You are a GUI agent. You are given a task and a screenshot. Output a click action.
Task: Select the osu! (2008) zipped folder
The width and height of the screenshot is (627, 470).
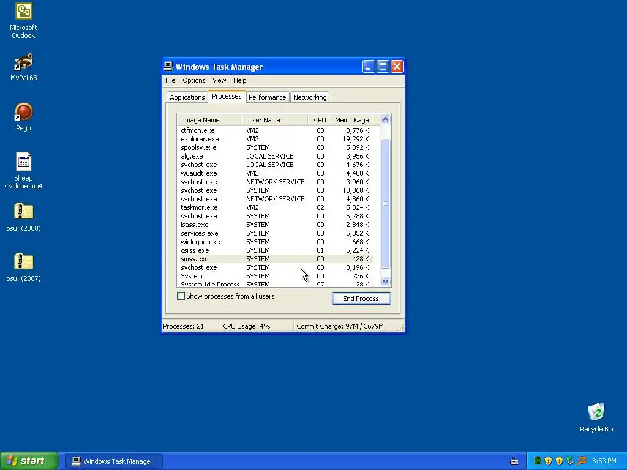point(23,217)
